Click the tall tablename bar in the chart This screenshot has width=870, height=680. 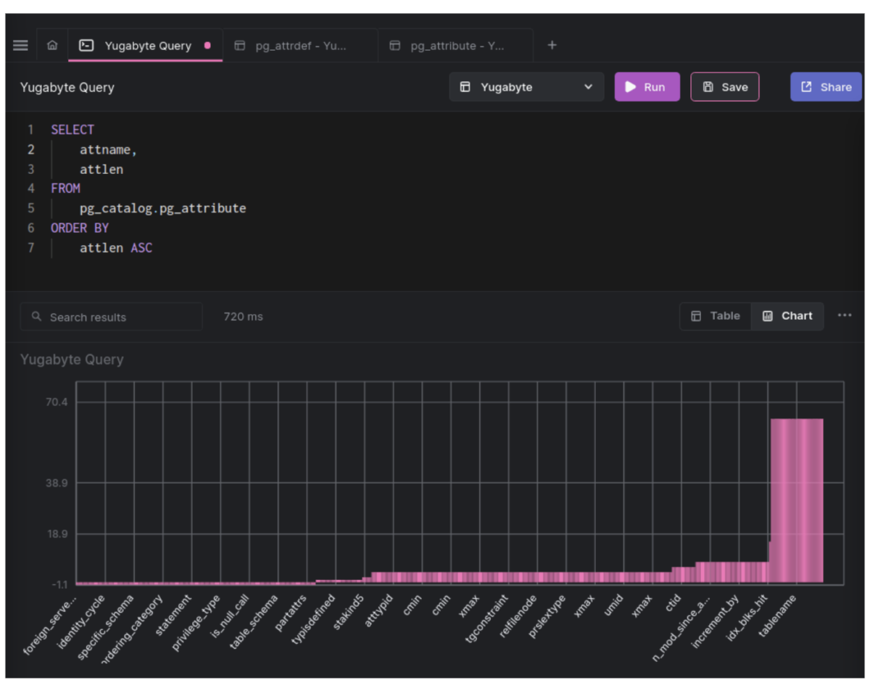pyautogui.click(x=796, y=500)
